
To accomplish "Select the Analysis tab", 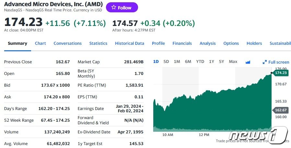I will [207, 43].
